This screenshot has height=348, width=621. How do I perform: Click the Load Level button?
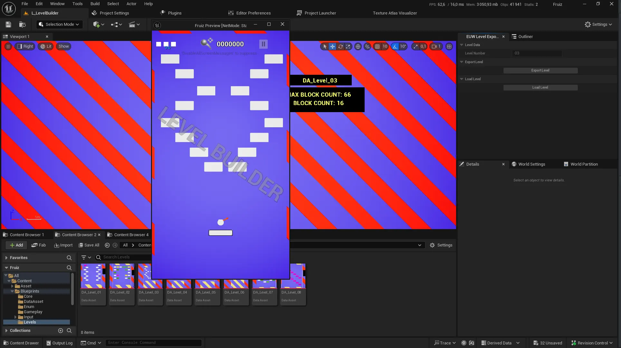540,88
